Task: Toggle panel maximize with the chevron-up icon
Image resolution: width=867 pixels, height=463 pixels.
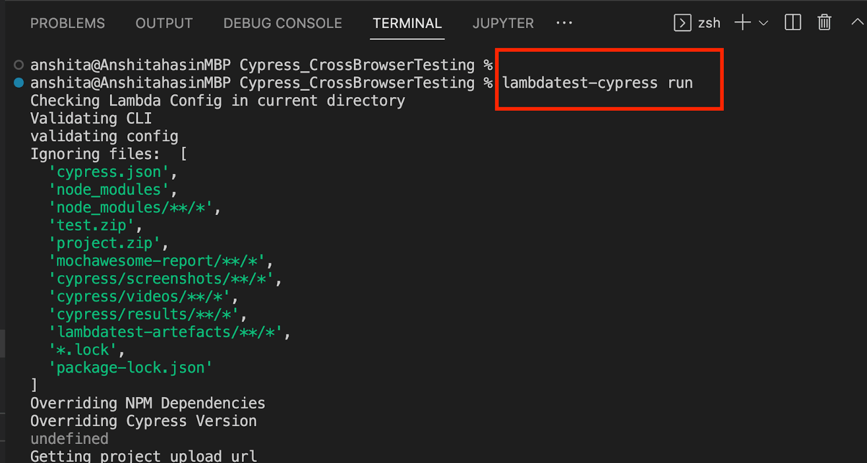Action: [x=857, y=22]
